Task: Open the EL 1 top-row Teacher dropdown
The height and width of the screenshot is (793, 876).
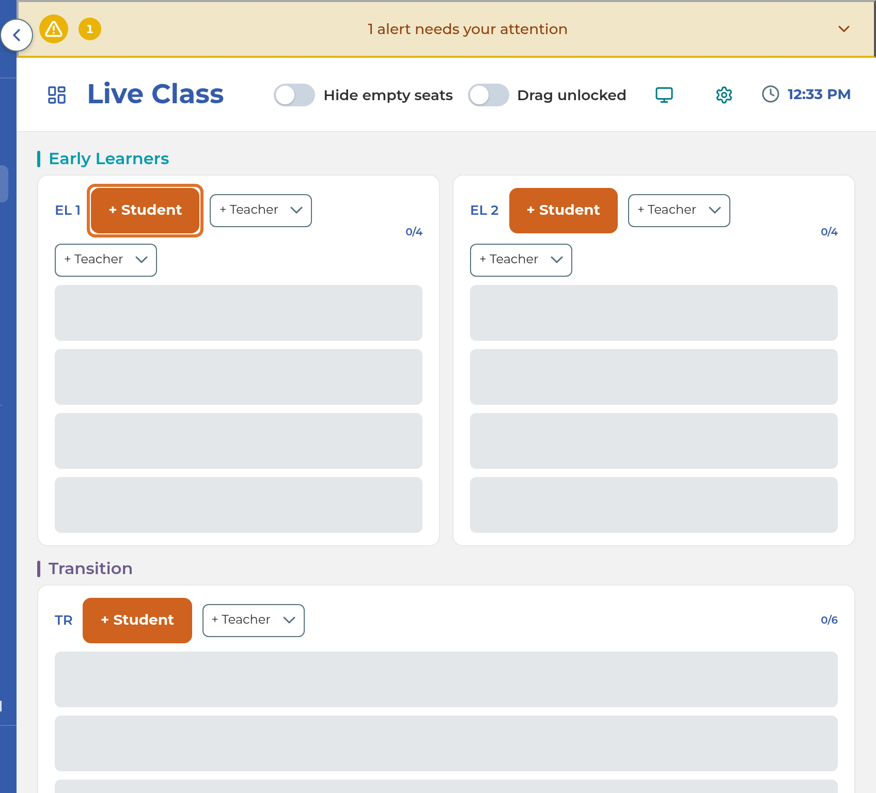Action: (261, 210)
